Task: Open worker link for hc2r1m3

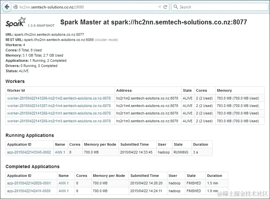Action: tap(59, 121)
